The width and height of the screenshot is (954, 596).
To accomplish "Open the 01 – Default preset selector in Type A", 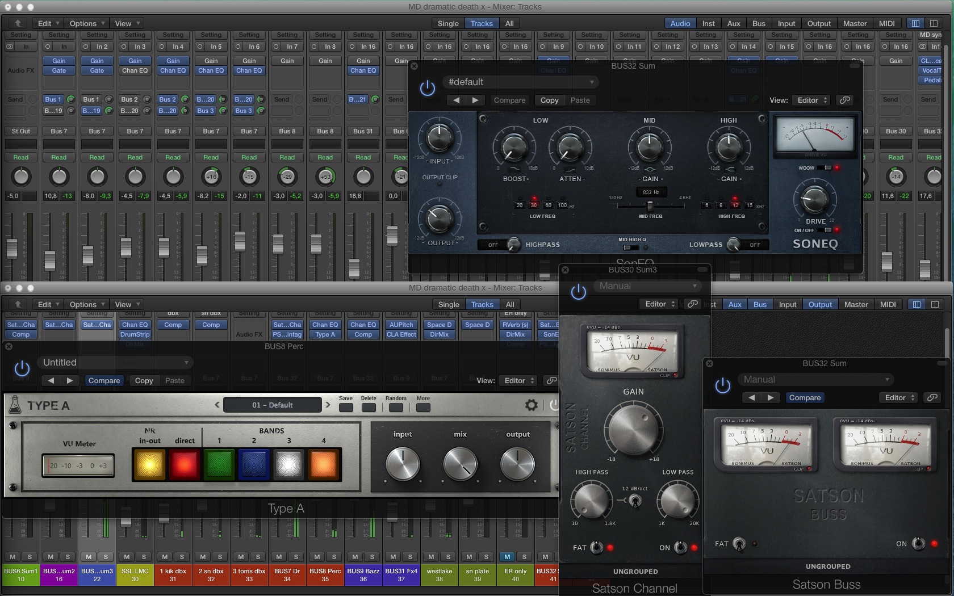I will coord(273,405).
